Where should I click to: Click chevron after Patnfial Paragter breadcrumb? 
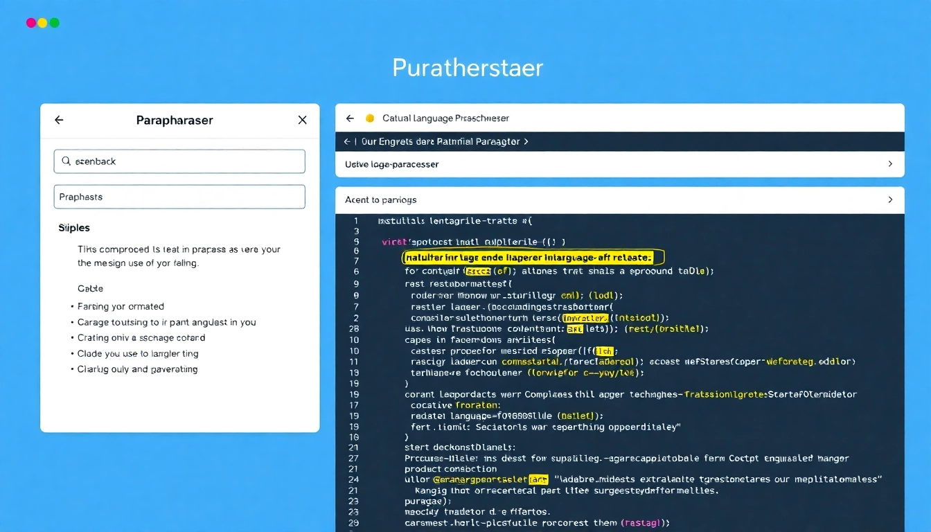coord(526,141)
